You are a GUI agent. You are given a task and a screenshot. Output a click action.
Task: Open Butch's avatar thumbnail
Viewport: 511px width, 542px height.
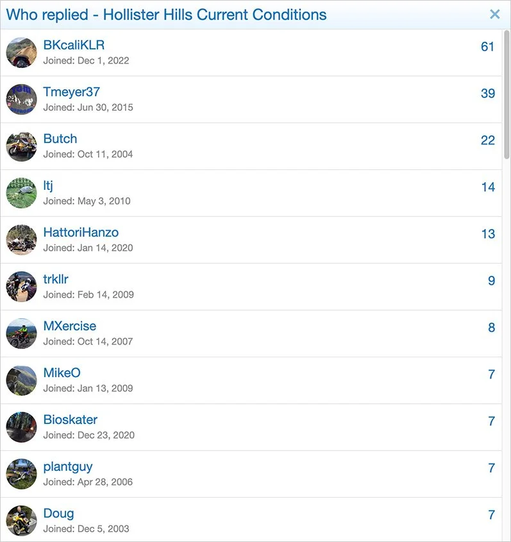[x=21, y=146]
